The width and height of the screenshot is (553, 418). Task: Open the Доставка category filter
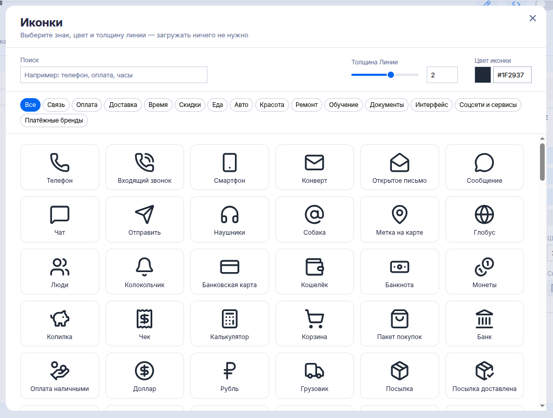tap(123, 105)
